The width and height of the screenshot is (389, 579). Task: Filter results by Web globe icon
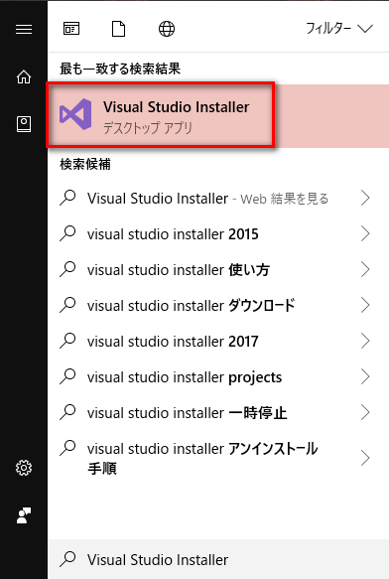[167, 29]
